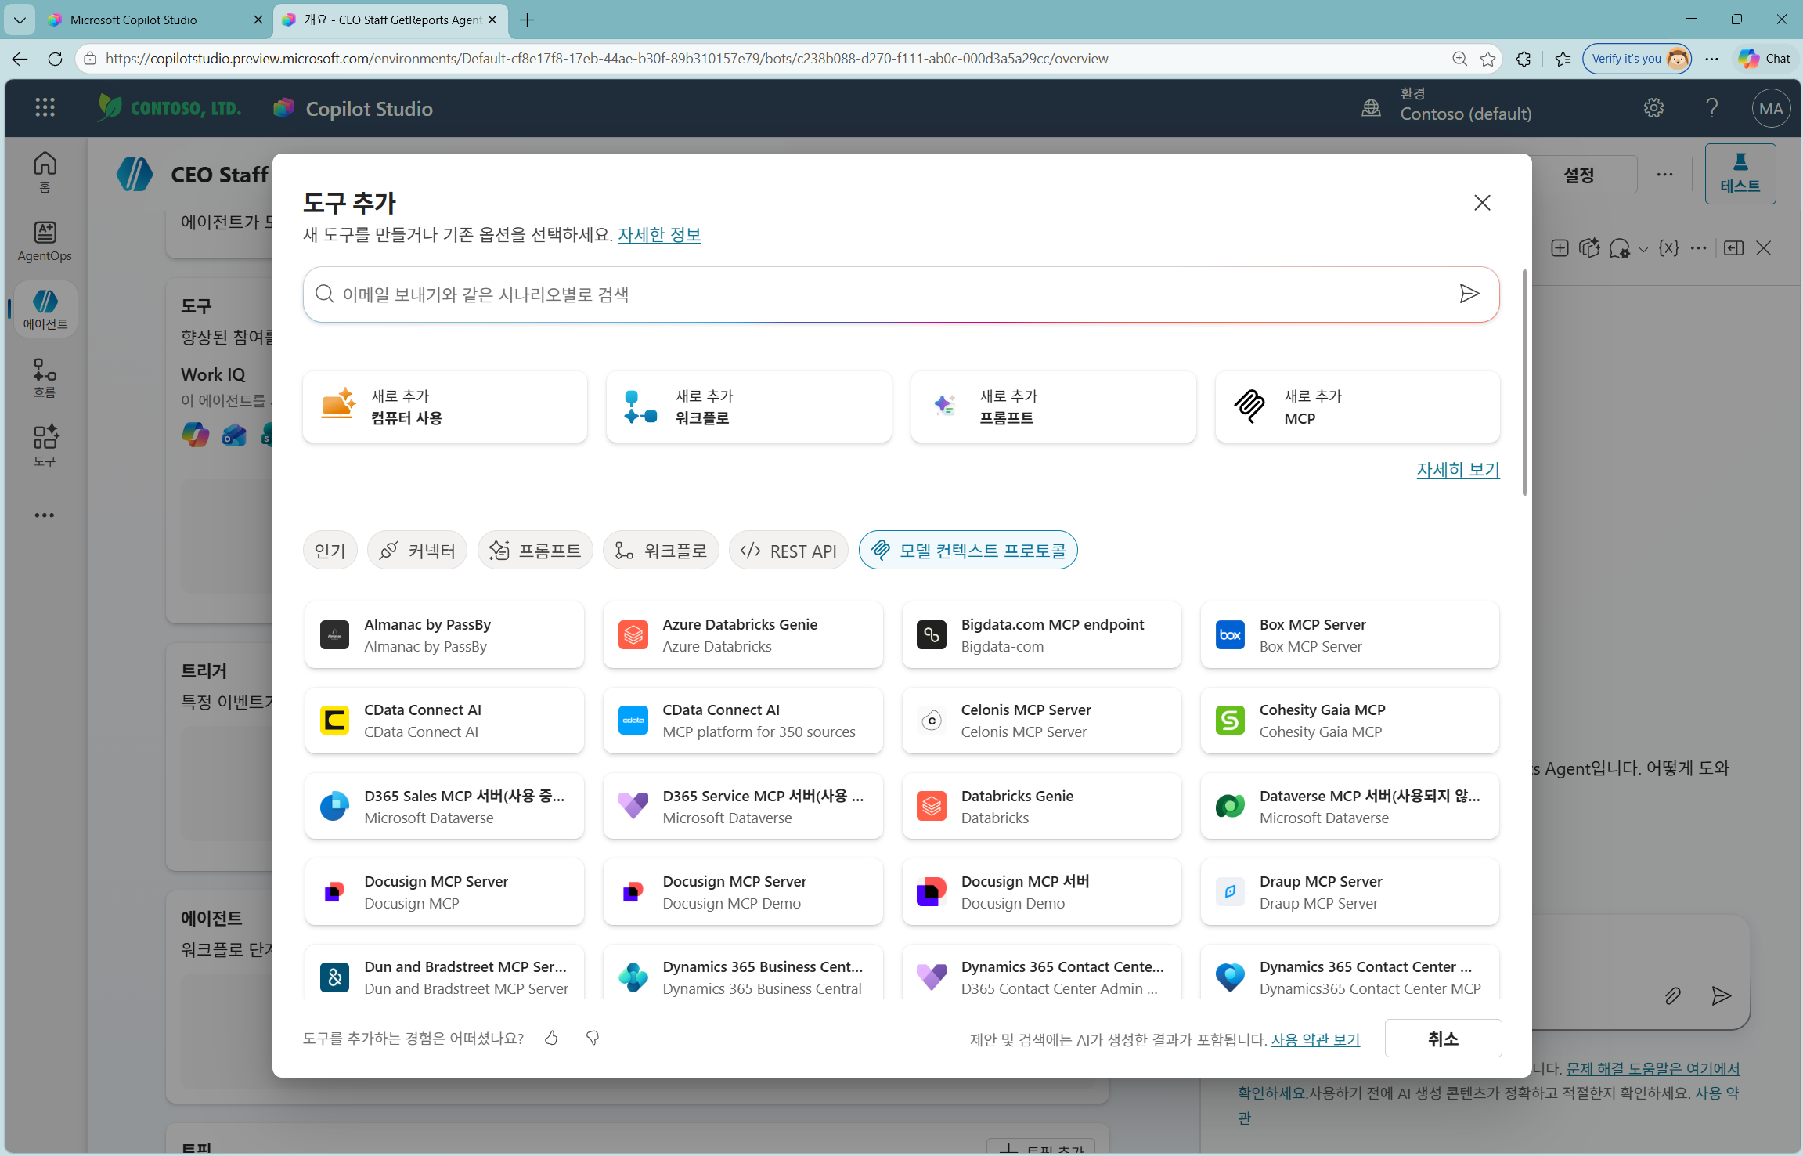Choose D365 Sales MCP 서버 tool
Screen dimensions: 1803x1156
[445, 807]
